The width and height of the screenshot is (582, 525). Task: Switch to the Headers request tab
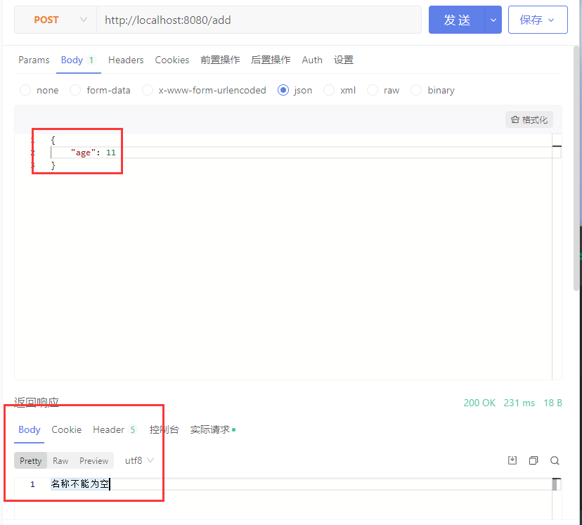coord(126,60)
